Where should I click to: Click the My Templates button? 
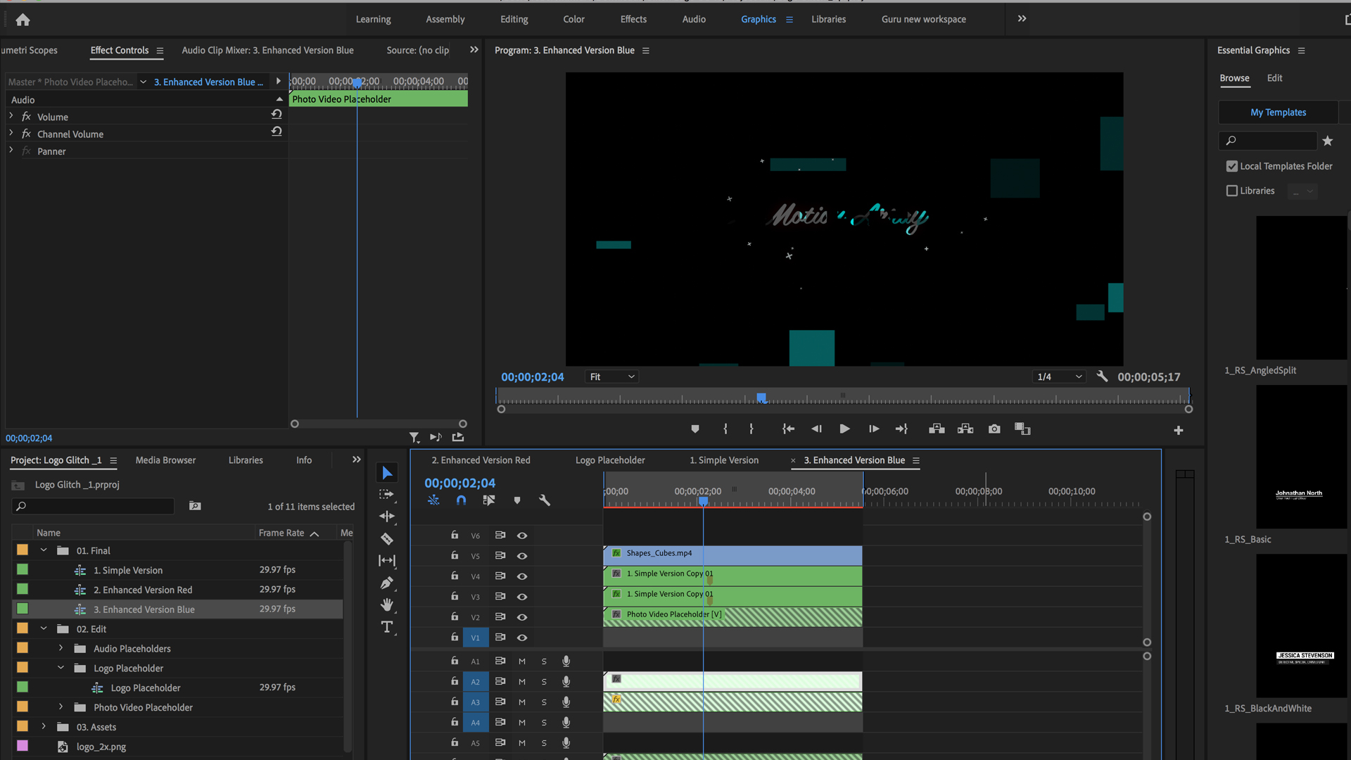pos(1278,113)
